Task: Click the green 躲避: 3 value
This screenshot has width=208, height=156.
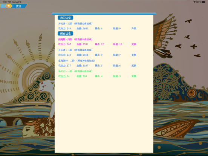Action: click(x=117, y=76)
